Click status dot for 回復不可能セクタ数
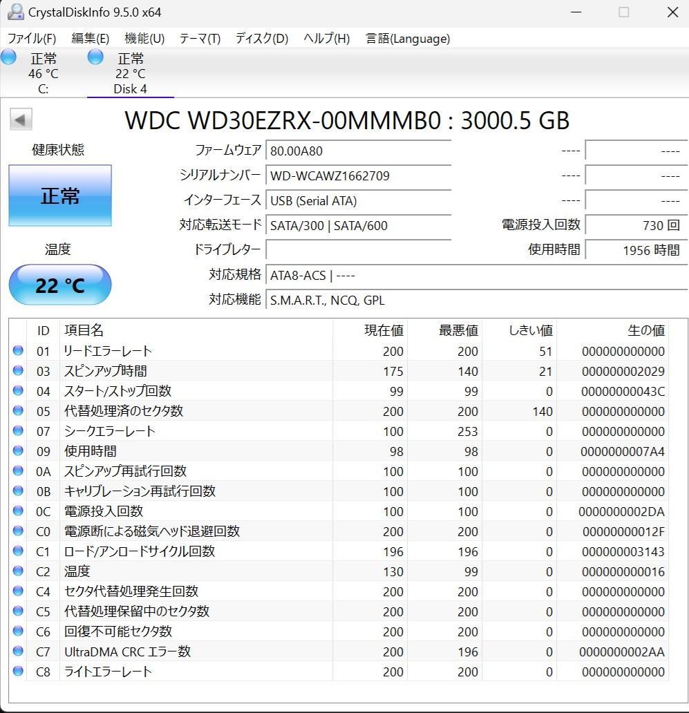Screen dimensions: 689x713 (x=17, y=631)
